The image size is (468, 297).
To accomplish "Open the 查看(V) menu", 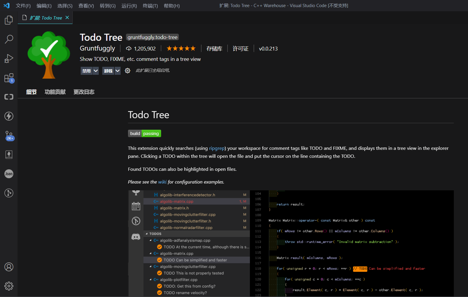I will click(x=86, y=6).
